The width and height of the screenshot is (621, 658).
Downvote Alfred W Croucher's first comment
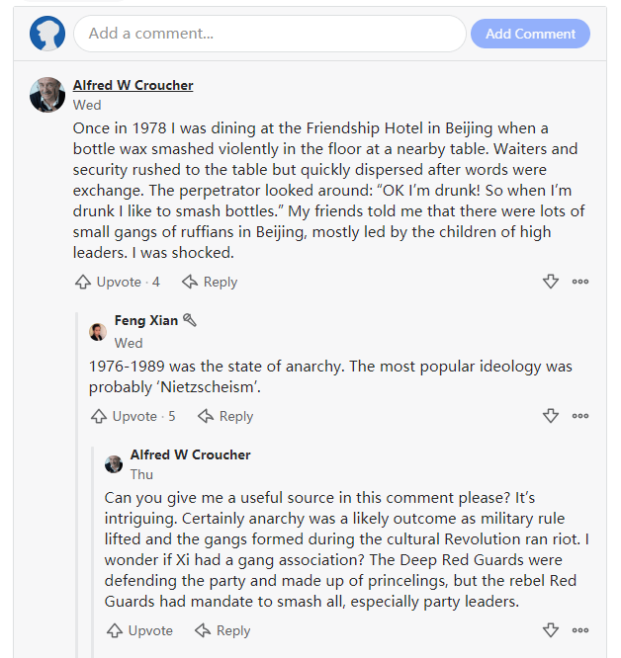pyautogui.click(x=551, y=282)
